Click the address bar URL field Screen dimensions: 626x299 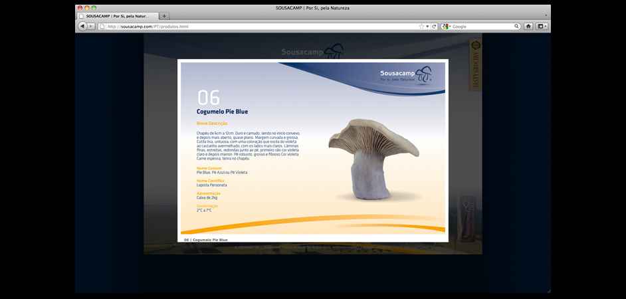pyautogui.click(x=259, y=27)
